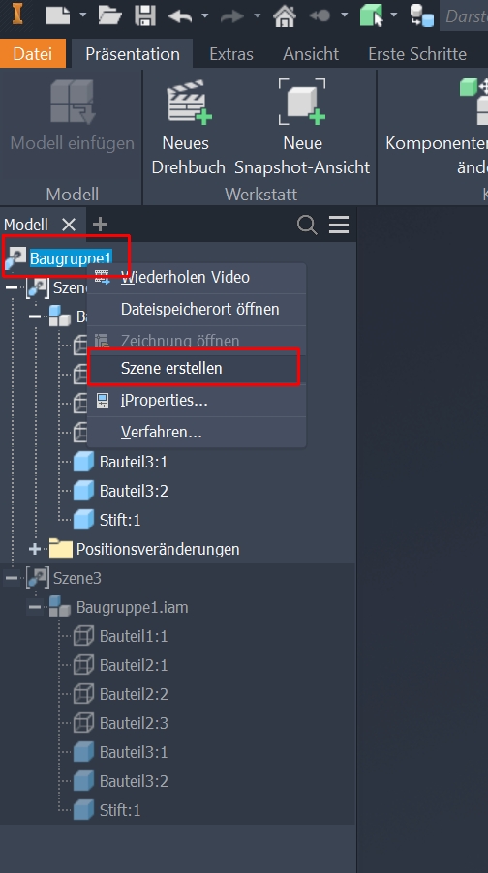Click Neue Snapshot-Ansicht icon
488x873 pixels.
pos(302,102)
